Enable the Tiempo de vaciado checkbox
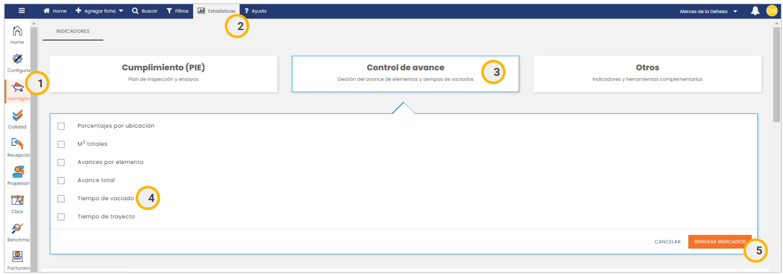This screenshot has width=783, height=274. pos(61,199)
